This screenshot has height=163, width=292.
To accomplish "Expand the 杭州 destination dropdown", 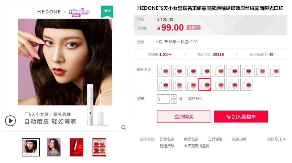I will tap(174, 42).
